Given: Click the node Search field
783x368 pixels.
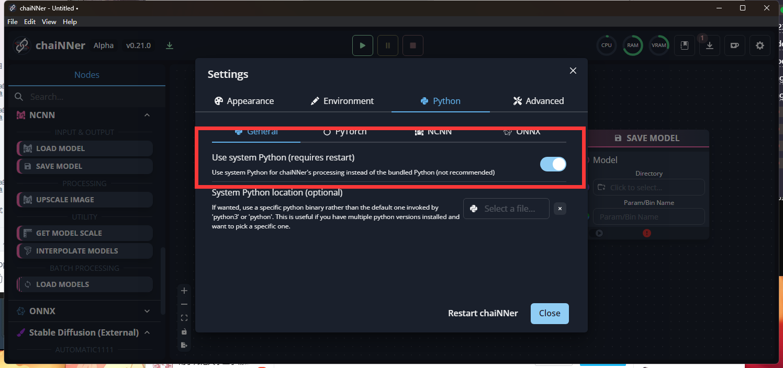Looking at the screenshot, I should point(87,97).
